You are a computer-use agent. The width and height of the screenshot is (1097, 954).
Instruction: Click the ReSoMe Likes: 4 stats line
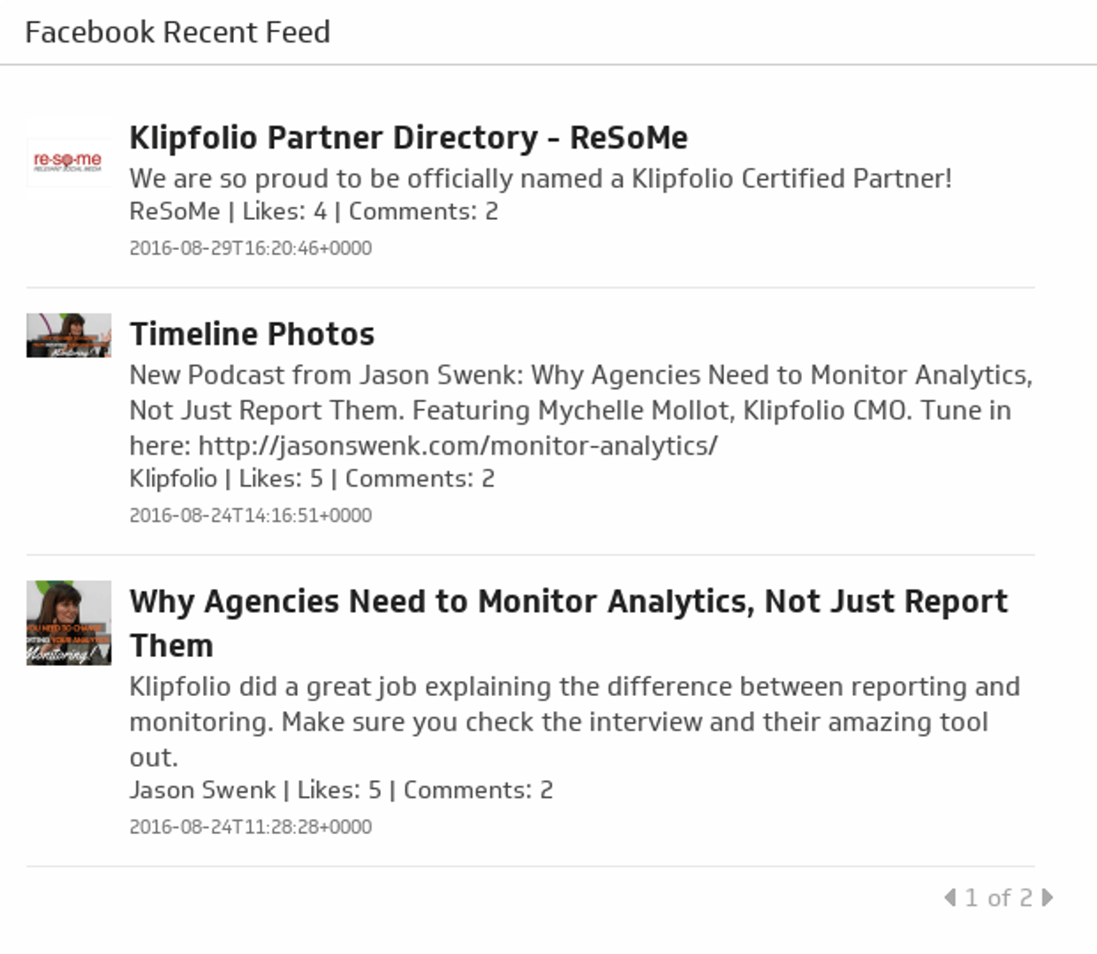coord(314,212)
